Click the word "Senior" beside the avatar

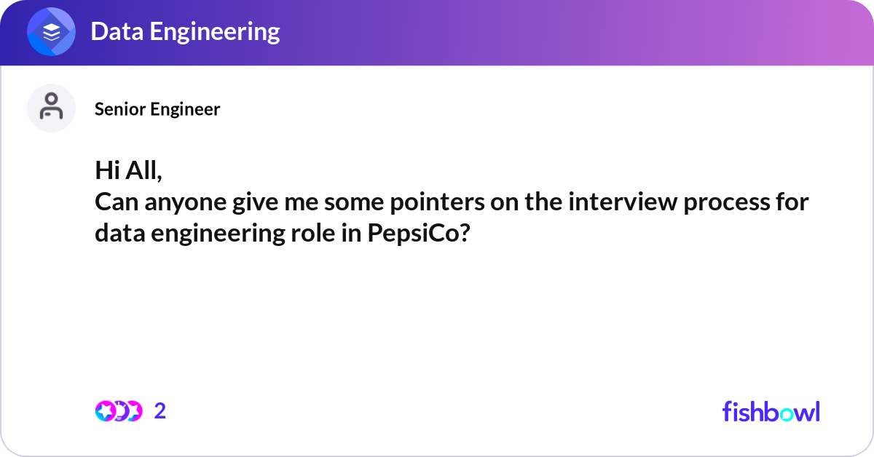click(120, 109)
